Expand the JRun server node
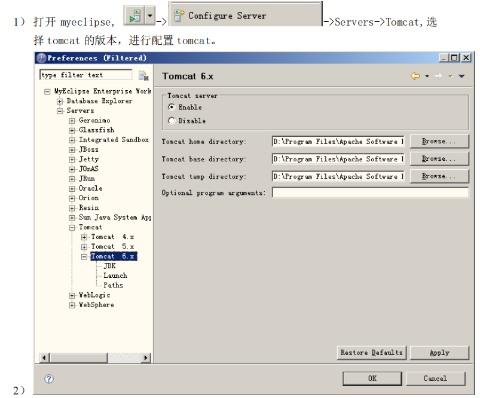This screenshot has height=398, width=480. pyautogui.click(x=72, y=179)
